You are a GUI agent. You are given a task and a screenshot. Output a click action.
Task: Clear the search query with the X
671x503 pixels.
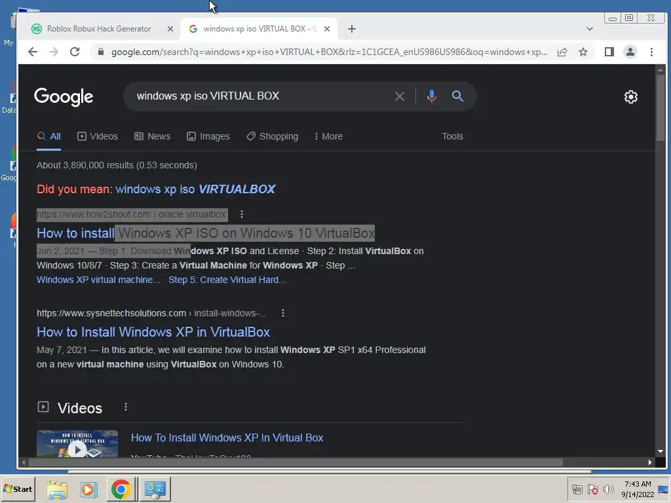399,96
